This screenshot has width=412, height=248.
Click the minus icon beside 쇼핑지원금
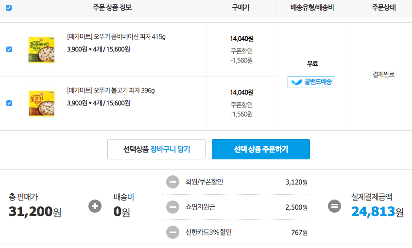pyautogui.click(x=172, y=207)
